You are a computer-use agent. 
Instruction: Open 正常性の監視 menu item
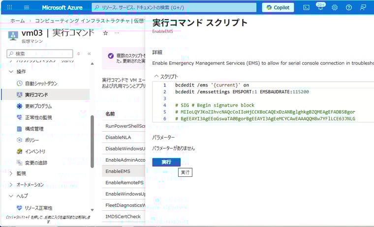(x=38, y=117)
